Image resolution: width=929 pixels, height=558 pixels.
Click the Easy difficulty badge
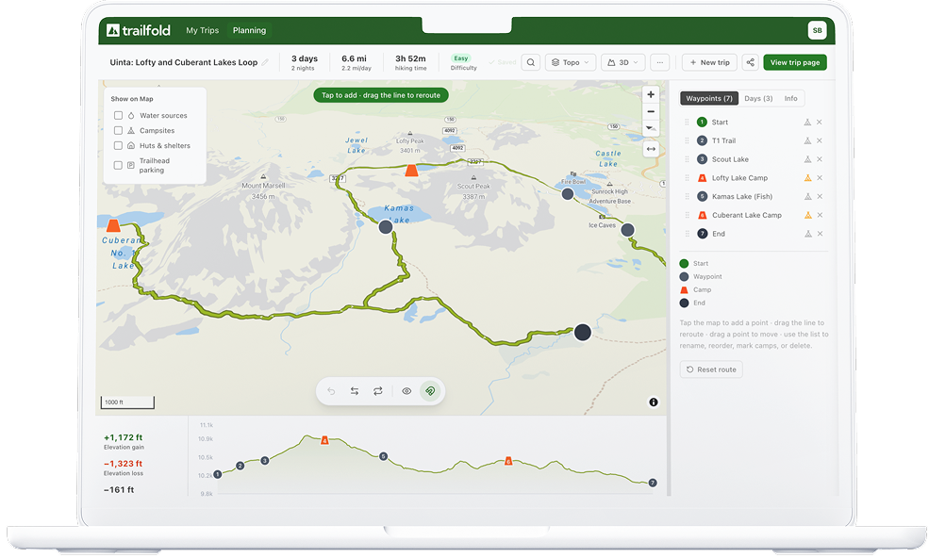coord(461,58)
